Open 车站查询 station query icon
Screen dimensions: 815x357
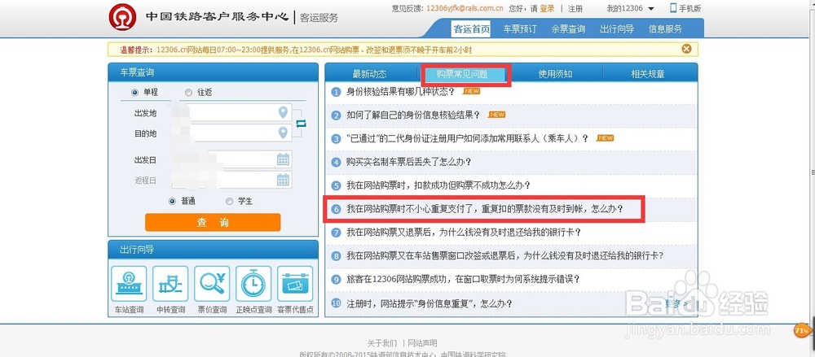(x=129, y=283)
